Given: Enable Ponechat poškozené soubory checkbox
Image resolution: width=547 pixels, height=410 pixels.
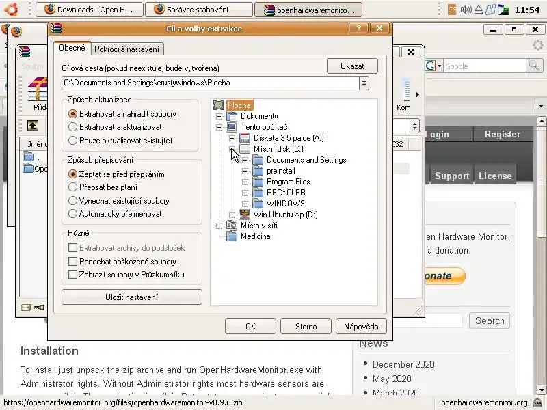Looking at the screenshot, I should pos(72,262).
